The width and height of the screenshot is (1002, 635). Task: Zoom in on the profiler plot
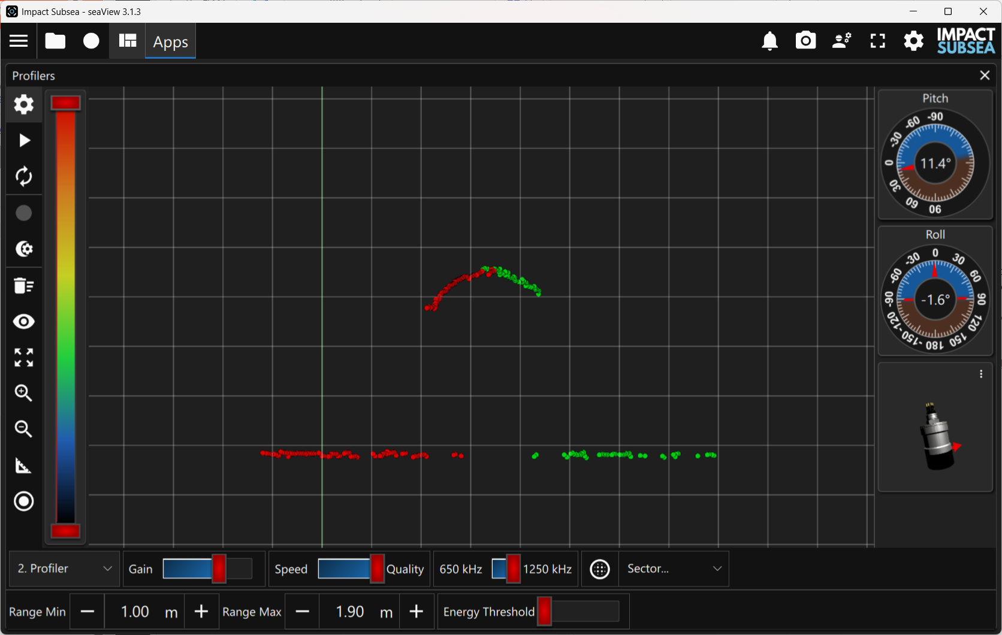pyautogui.click(x=24, y=393)
